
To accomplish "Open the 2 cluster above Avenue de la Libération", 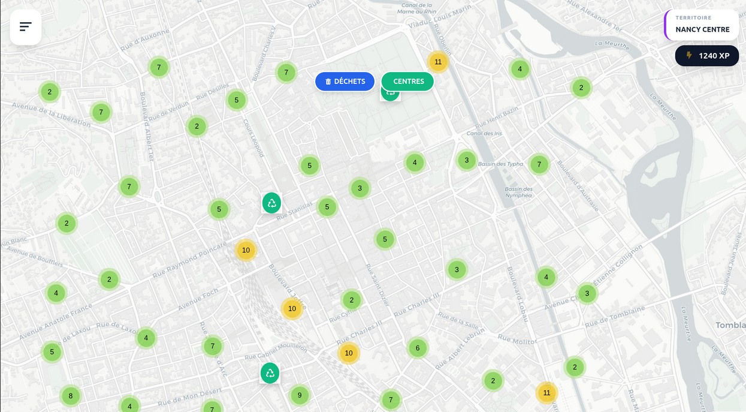I will [x=50, y=92].
